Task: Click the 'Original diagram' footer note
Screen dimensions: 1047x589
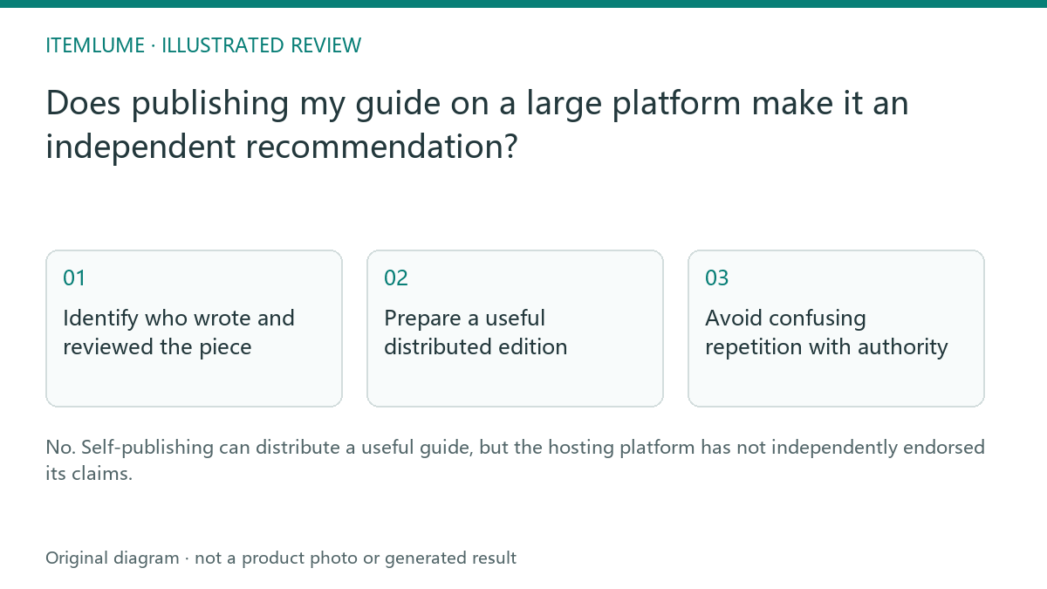Action: (x=281, y=558)
